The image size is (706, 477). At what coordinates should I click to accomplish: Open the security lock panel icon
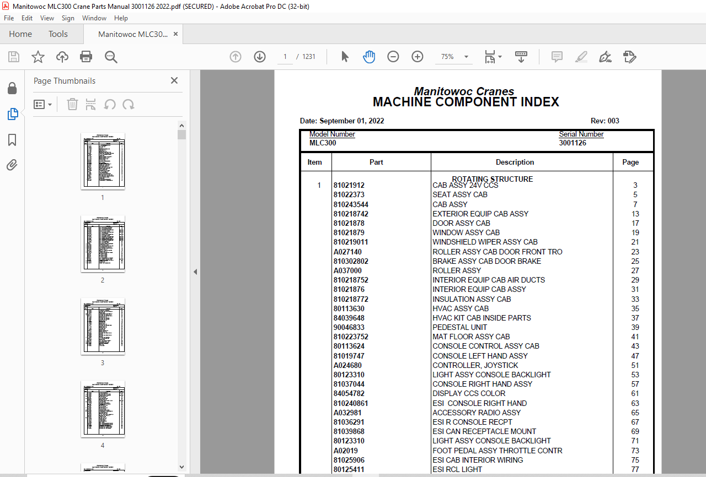(12, 88)
